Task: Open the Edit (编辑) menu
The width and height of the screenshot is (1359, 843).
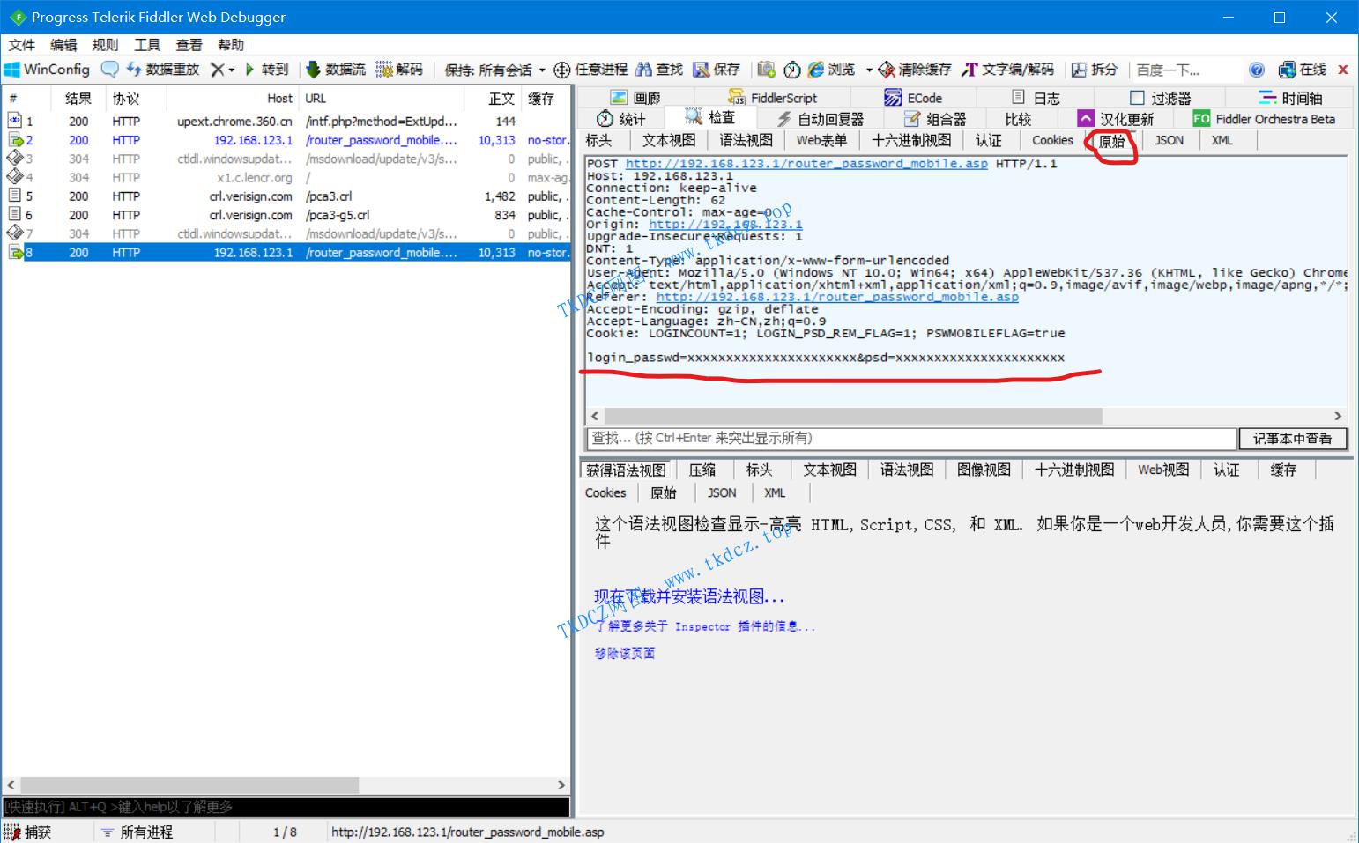Action: [63, 45]
